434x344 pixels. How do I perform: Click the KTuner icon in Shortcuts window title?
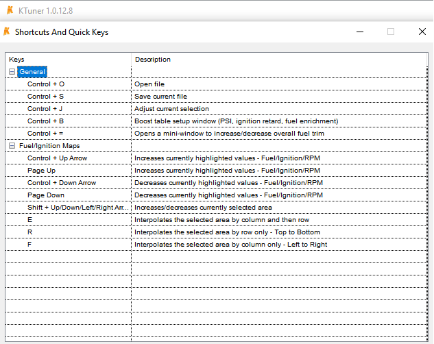7,32
